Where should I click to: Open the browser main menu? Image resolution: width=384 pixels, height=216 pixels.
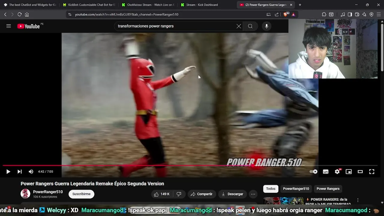pos(379,14)
